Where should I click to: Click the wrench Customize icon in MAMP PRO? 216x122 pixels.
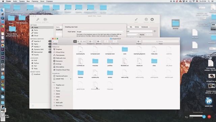(x=38, y=20)
